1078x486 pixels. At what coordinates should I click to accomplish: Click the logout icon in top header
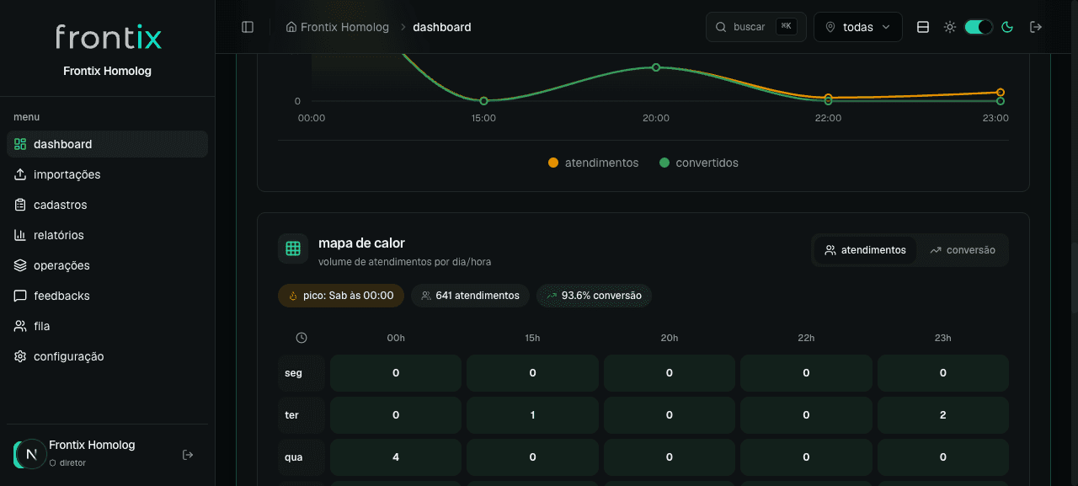pyautogui.click(x=1037, y=27)
